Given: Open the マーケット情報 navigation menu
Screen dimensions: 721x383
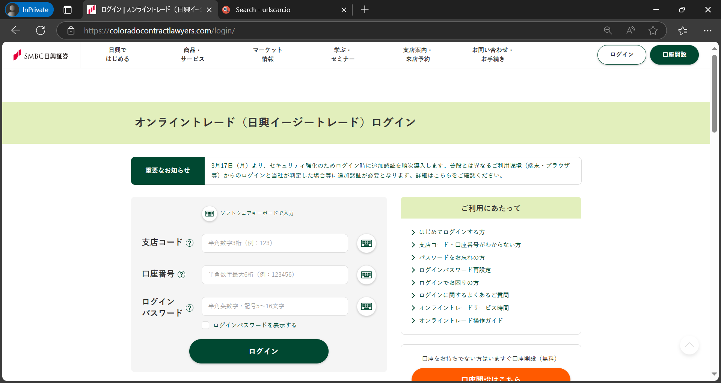Looking at the screenshot, I should (267, 54).
